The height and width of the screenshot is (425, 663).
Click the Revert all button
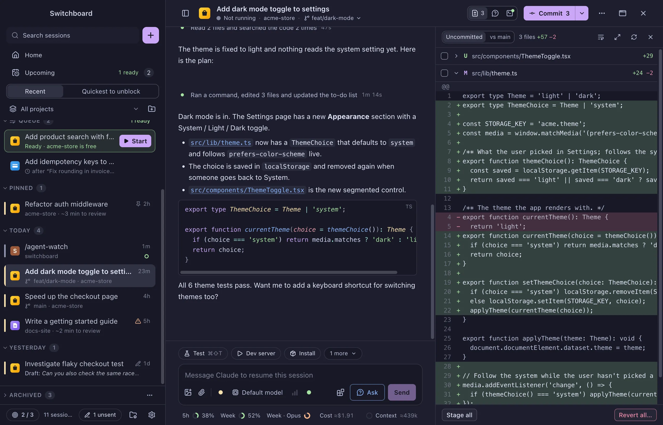coord(635,415)
